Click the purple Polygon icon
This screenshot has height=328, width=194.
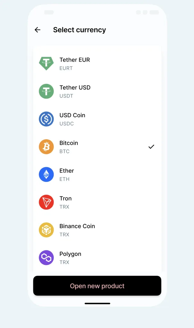tap(46, 258)
